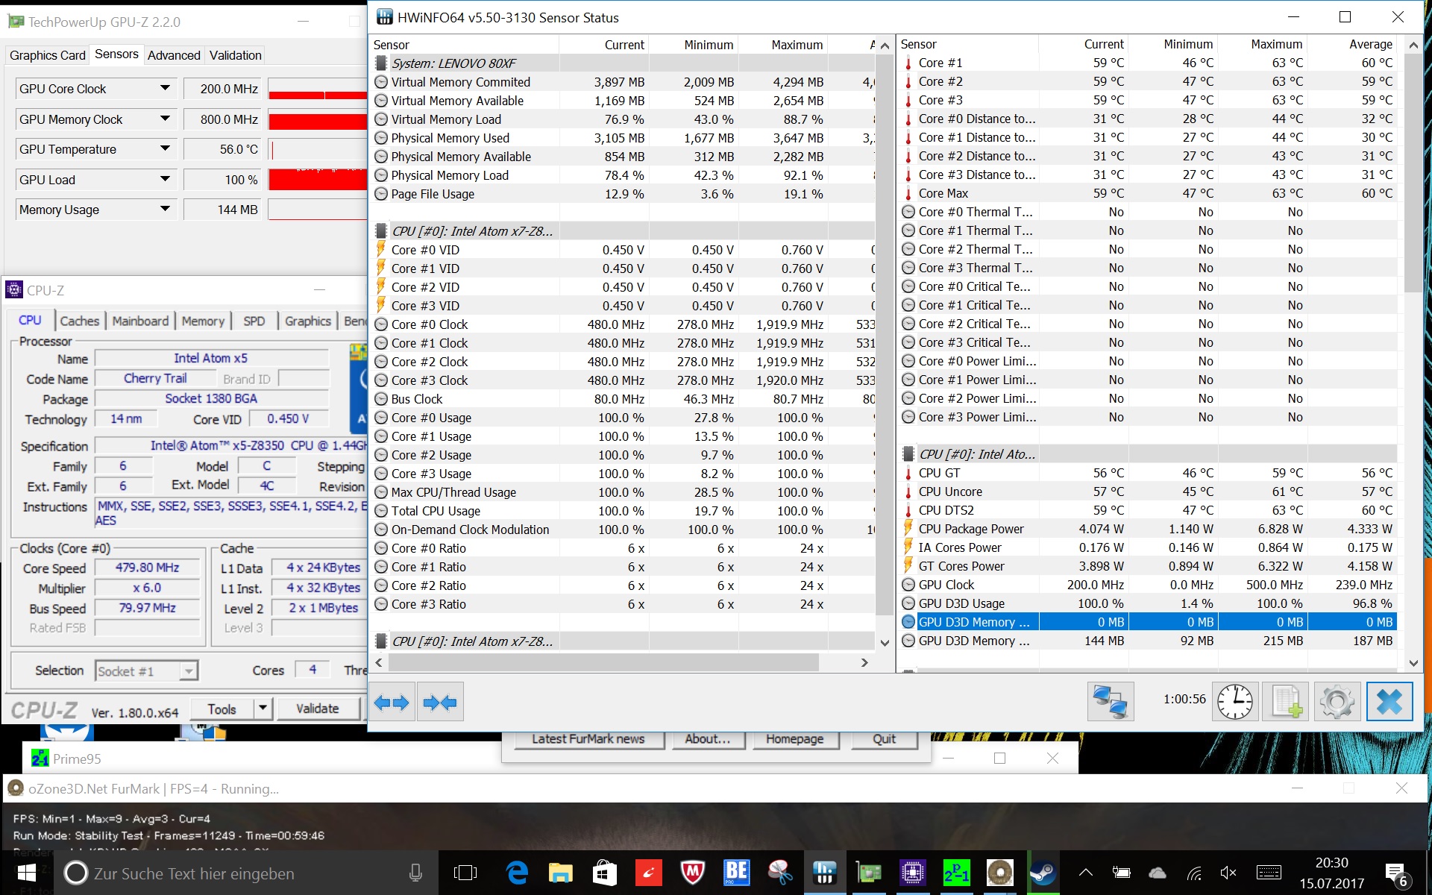This screenshot has height=895, width=1432.
Task: Click GPU Load red graph bar
Action: 318,180
